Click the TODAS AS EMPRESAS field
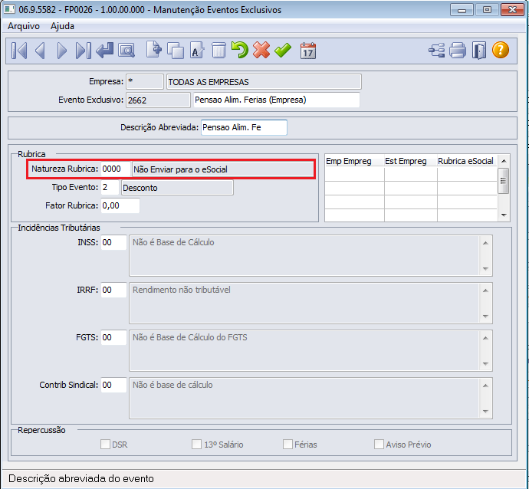The width and height of the screenshot is (529, 489). coord(264,81)
